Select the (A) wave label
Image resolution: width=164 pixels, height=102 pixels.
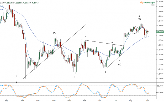pos(55,33)
